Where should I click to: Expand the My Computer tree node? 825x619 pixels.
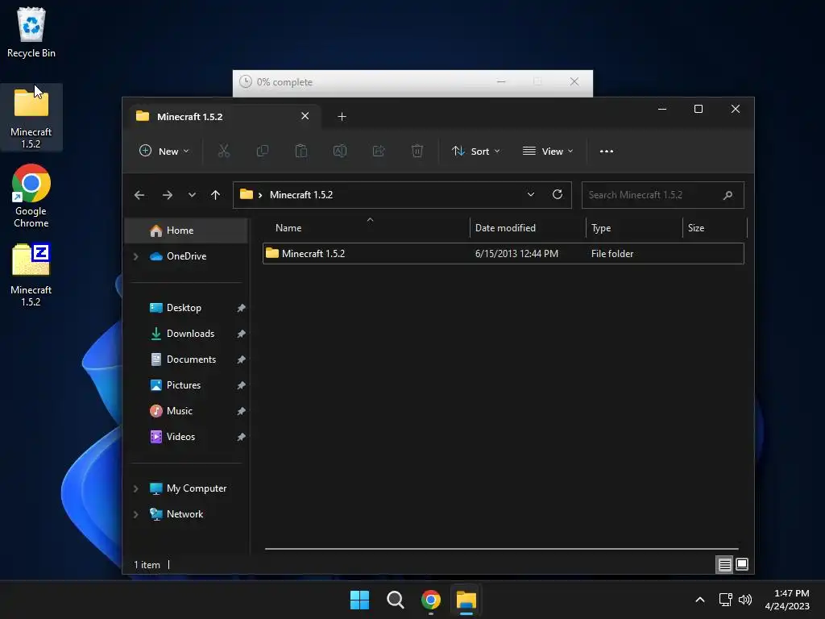135,488
